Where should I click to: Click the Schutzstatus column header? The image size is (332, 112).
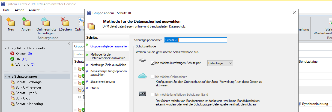[x=308, y=62]
